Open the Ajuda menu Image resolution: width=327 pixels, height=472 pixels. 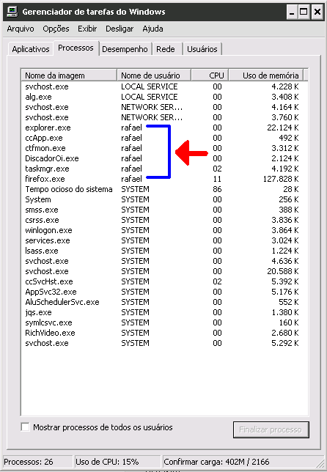(x=153, y=29)
